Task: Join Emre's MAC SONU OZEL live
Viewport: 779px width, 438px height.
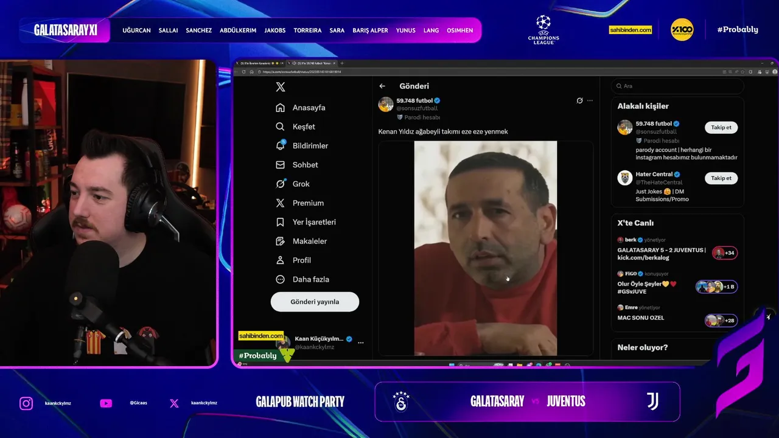Action: coord(641,318)
